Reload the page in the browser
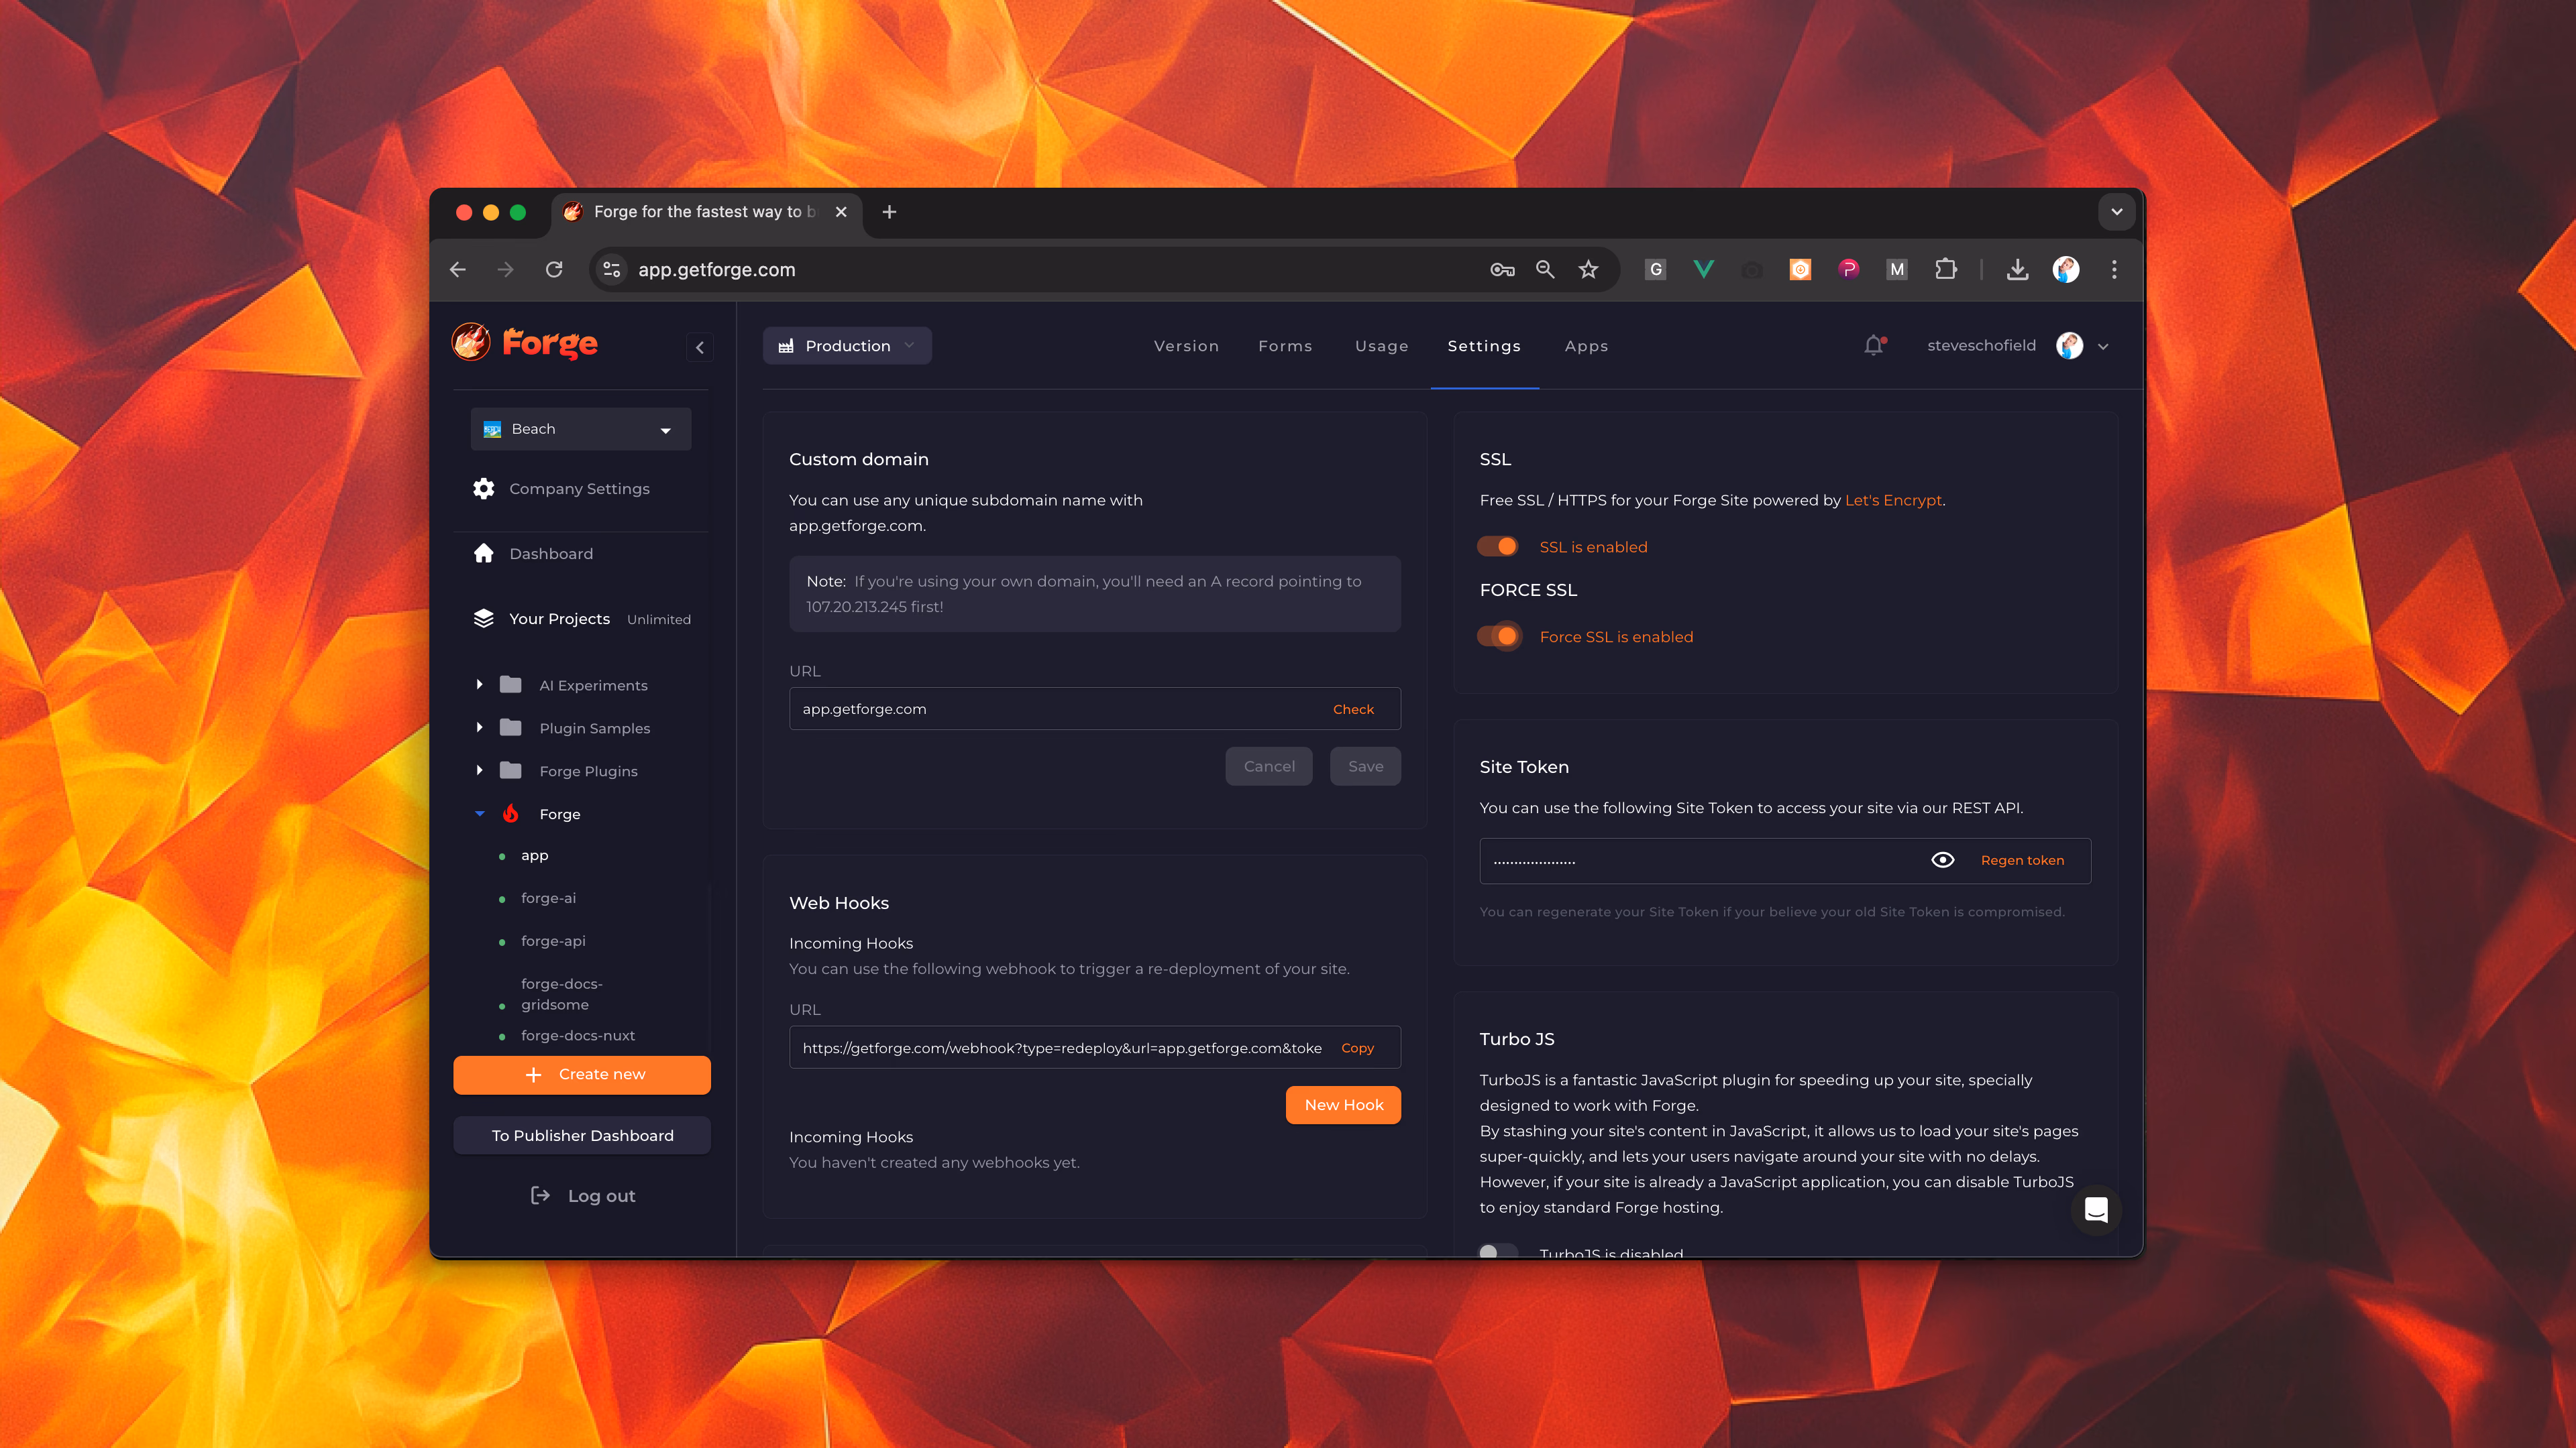This screenshot has height=1448, width=2576. pos(554,269)
